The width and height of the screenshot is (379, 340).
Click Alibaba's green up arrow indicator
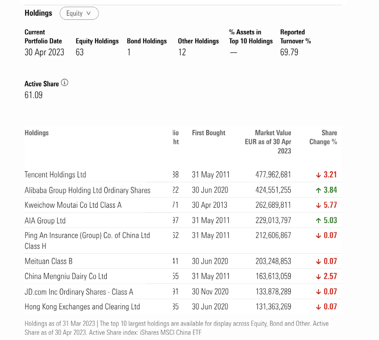[x=318, y=190]
